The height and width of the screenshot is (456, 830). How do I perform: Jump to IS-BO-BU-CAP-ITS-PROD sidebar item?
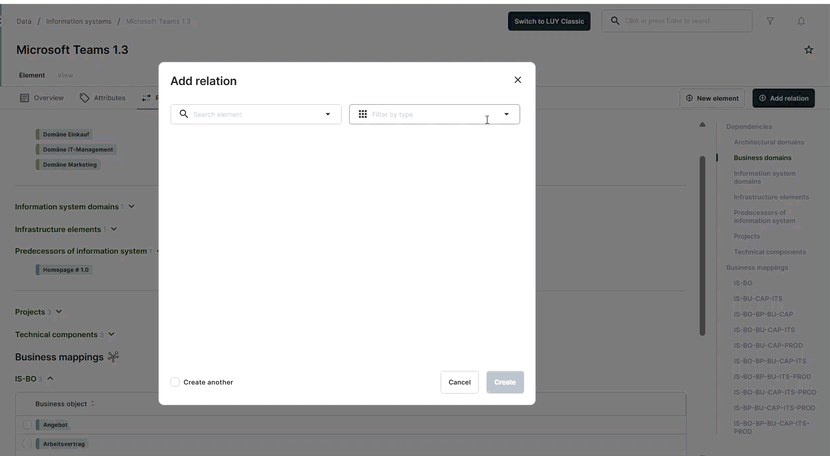[x=775, y=392]
